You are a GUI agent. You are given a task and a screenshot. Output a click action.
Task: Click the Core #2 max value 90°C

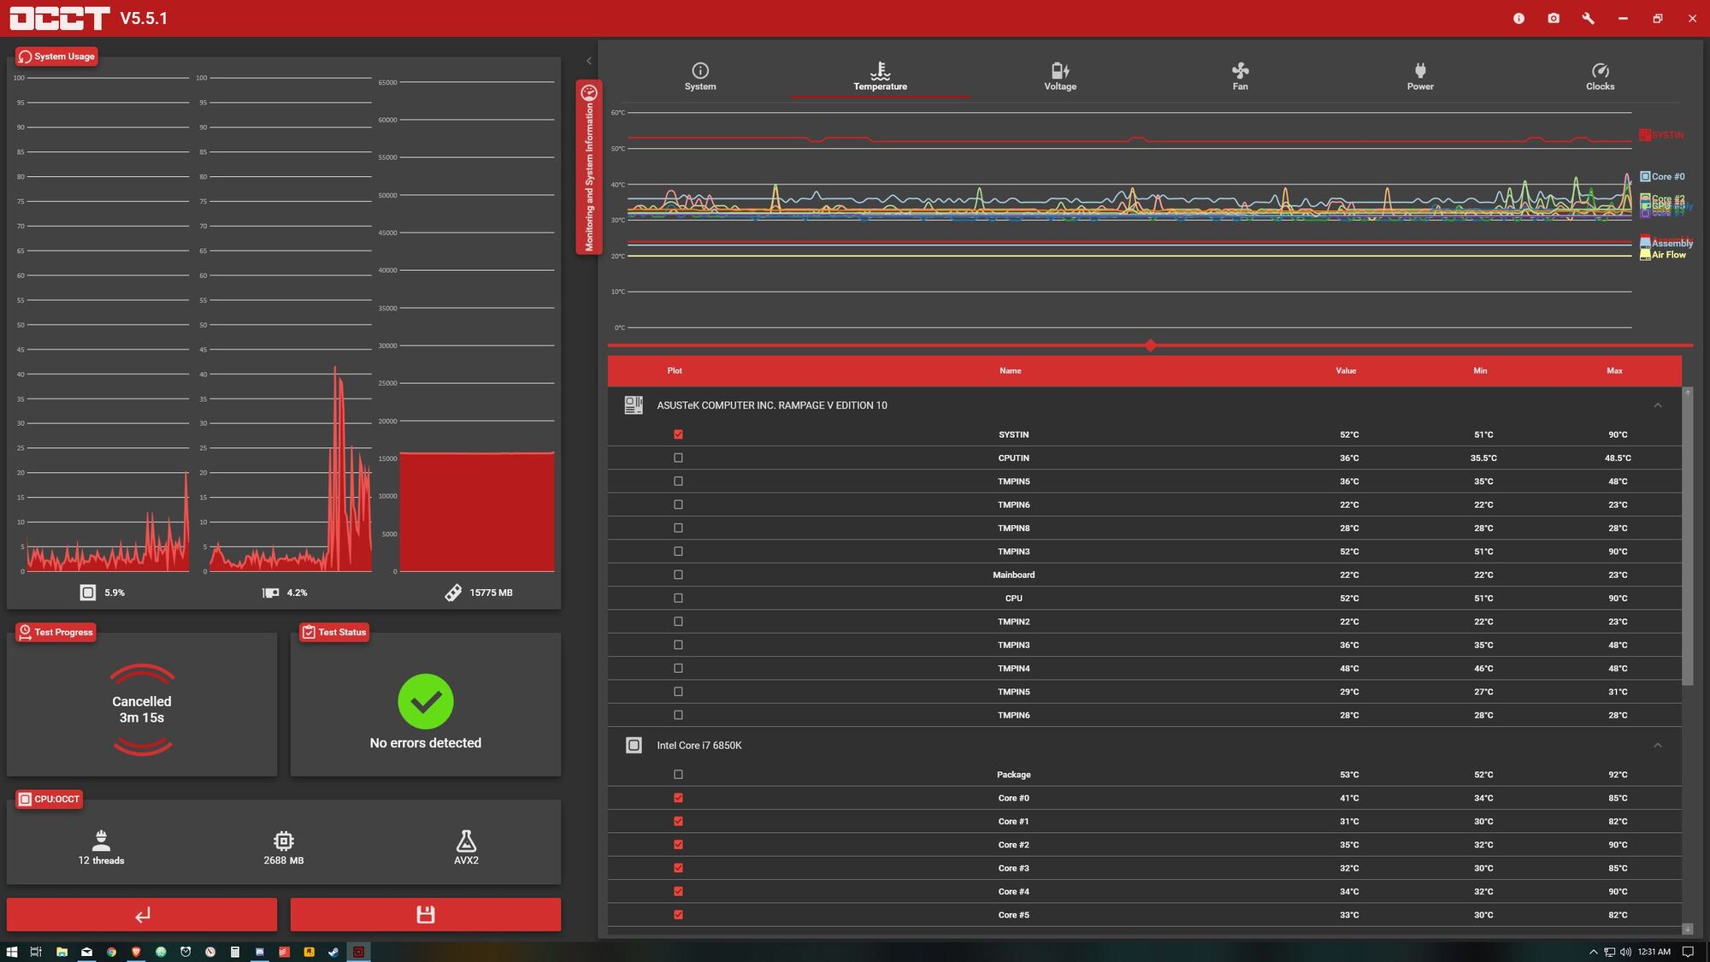1618,845
